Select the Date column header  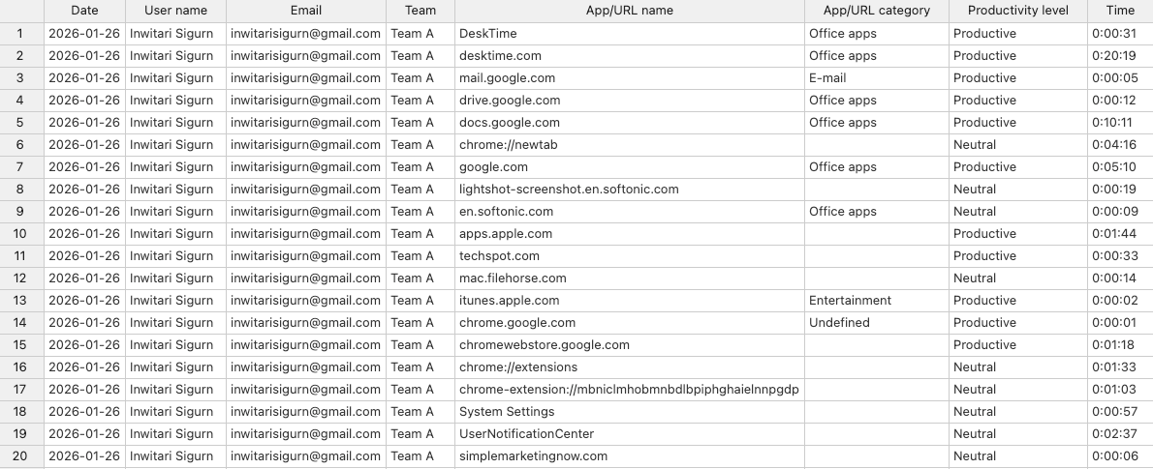tap(84, 11)
